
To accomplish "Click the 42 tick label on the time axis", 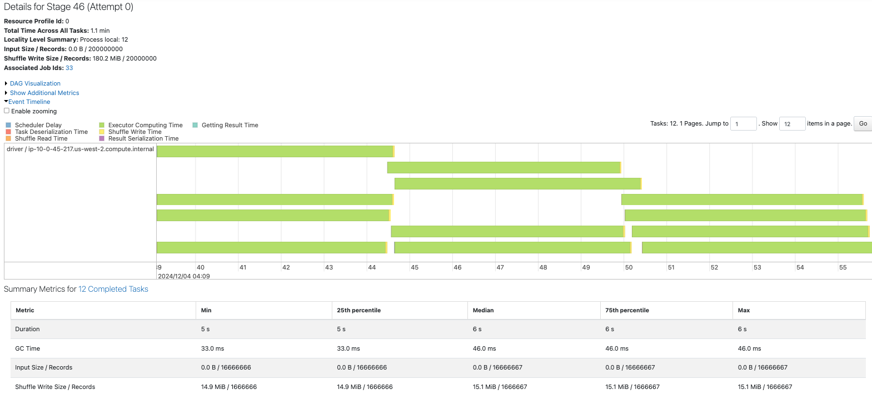I will (x=286, y=267).
